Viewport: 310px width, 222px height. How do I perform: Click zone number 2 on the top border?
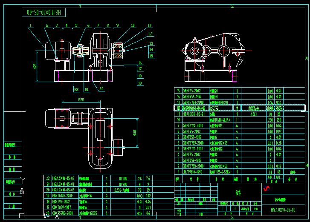(232, 6)
